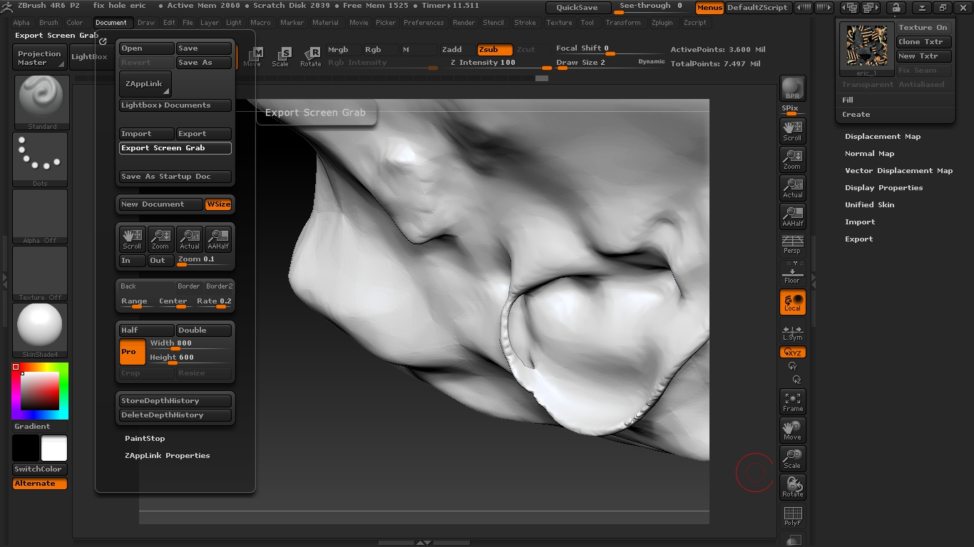974x547 pixels.
Task: Expand the Display Properties section
Action: [x=883, y=188]
